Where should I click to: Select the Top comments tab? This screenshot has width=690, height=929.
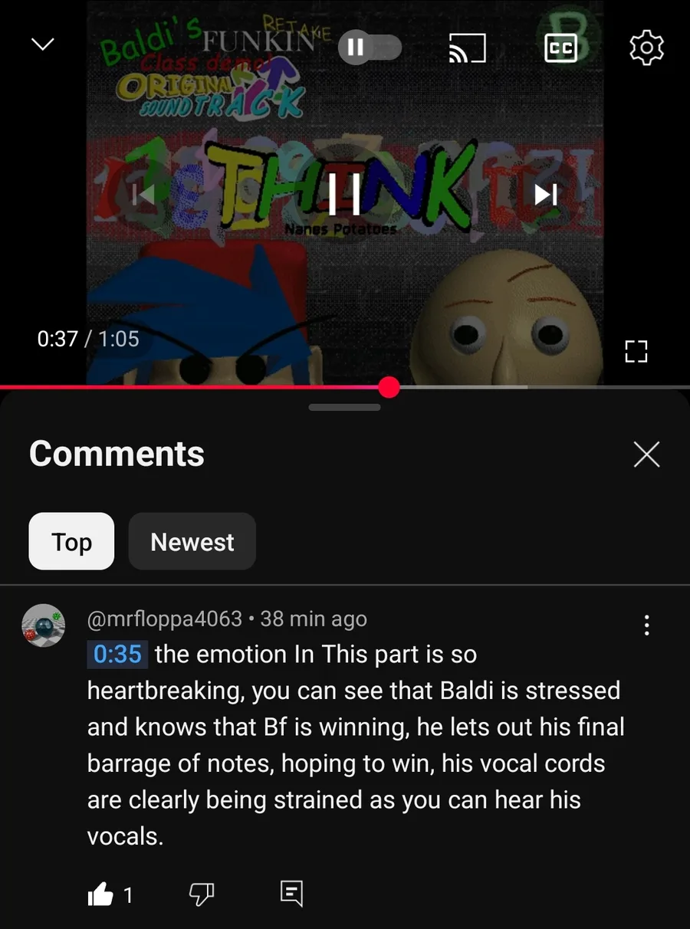point(71,542)
